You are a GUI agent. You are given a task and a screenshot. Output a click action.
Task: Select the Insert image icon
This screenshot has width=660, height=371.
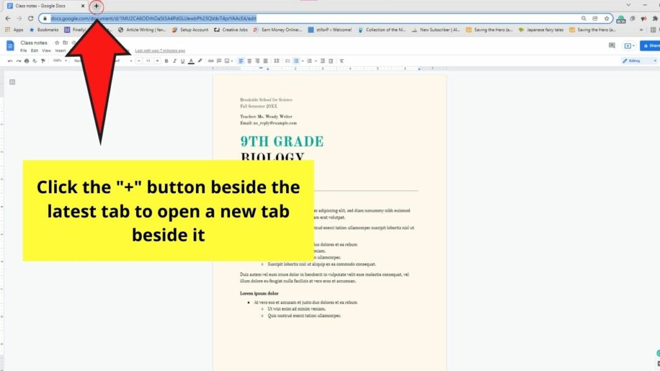[x=227, y=61]
